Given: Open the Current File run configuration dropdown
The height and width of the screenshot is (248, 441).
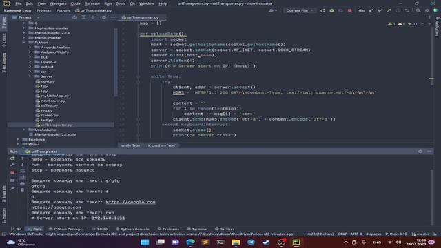Looking at the screenshot, I should tap(300, 10).
